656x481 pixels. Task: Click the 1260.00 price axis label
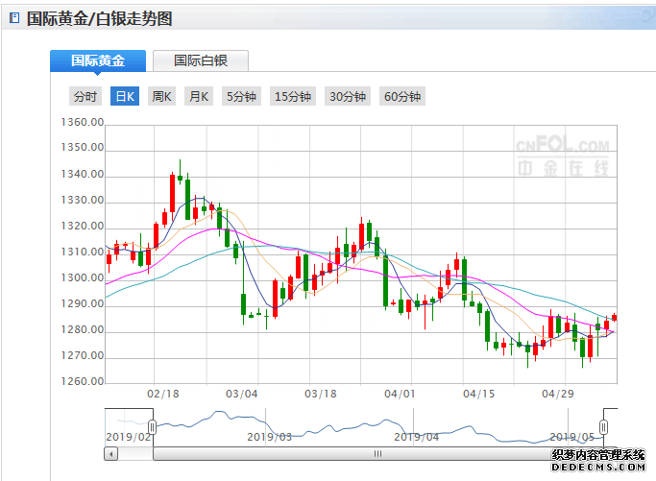click(x=83, y=381)
